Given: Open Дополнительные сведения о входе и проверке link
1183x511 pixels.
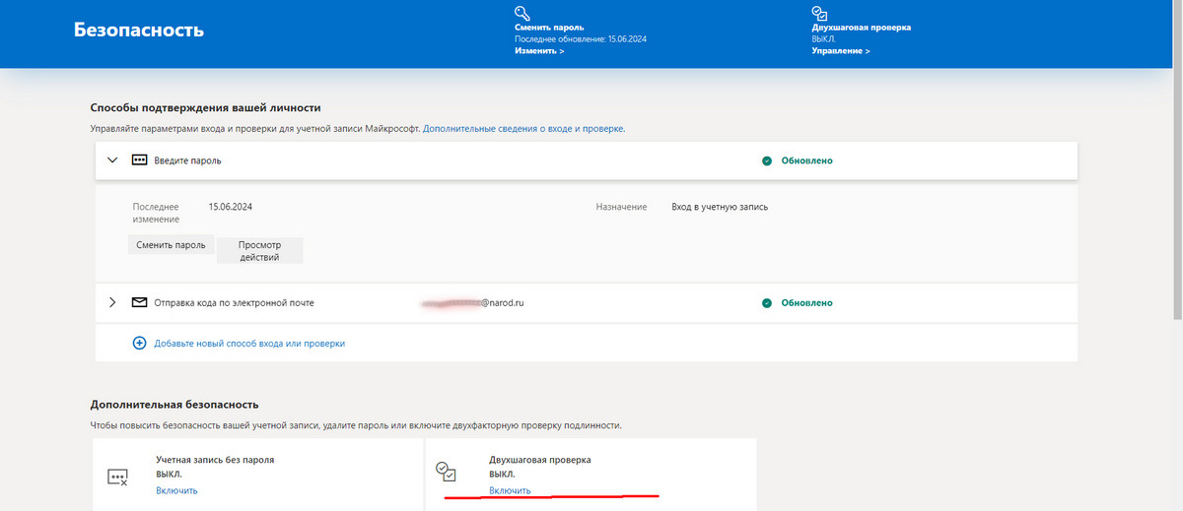Looking at the screenshot, I should (523, 129).
